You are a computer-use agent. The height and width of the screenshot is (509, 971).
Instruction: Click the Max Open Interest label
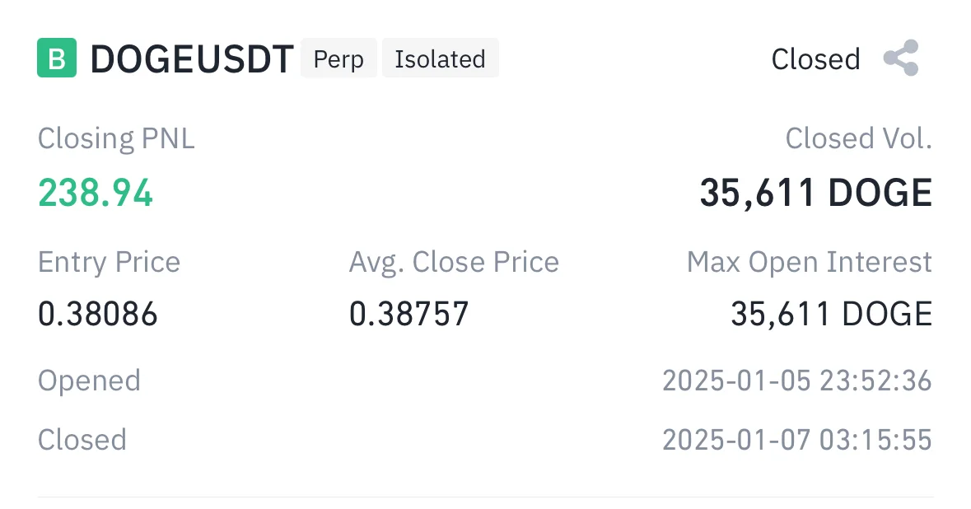coord(809,262)
